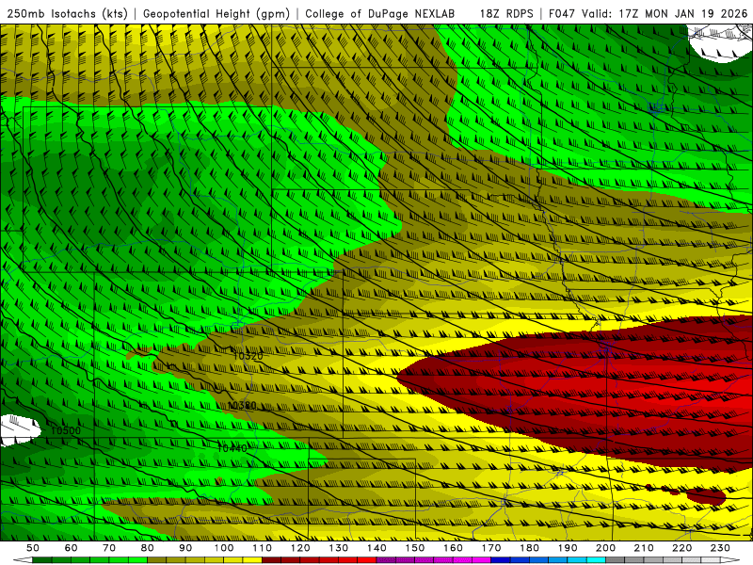Click the 10320 height contour label
The width and height of the screenshot is (753, 565).
click(248, 356)
